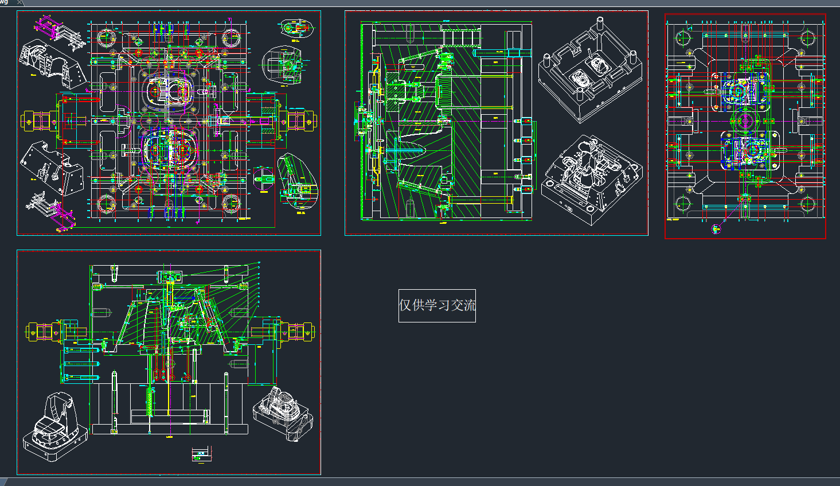Select the dwg drawing file tab

pyautogui.click(x=5, y=2)
